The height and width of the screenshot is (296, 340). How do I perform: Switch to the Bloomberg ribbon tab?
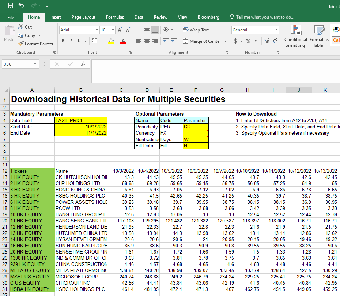coord(208,17)
